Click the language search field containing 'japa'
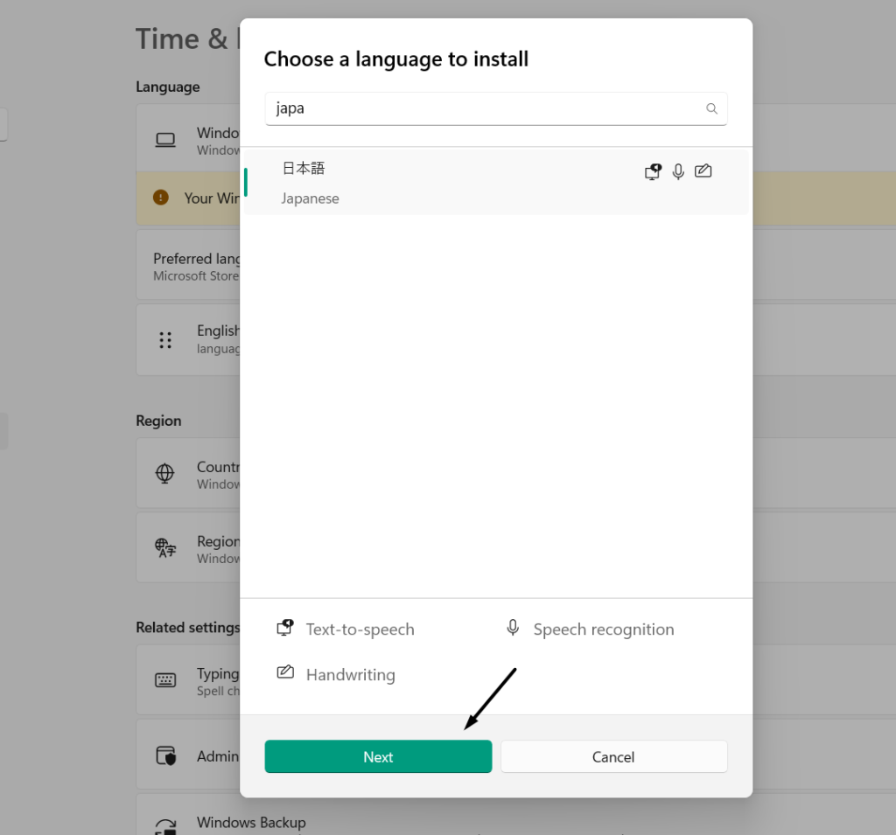 click(495, 108)
